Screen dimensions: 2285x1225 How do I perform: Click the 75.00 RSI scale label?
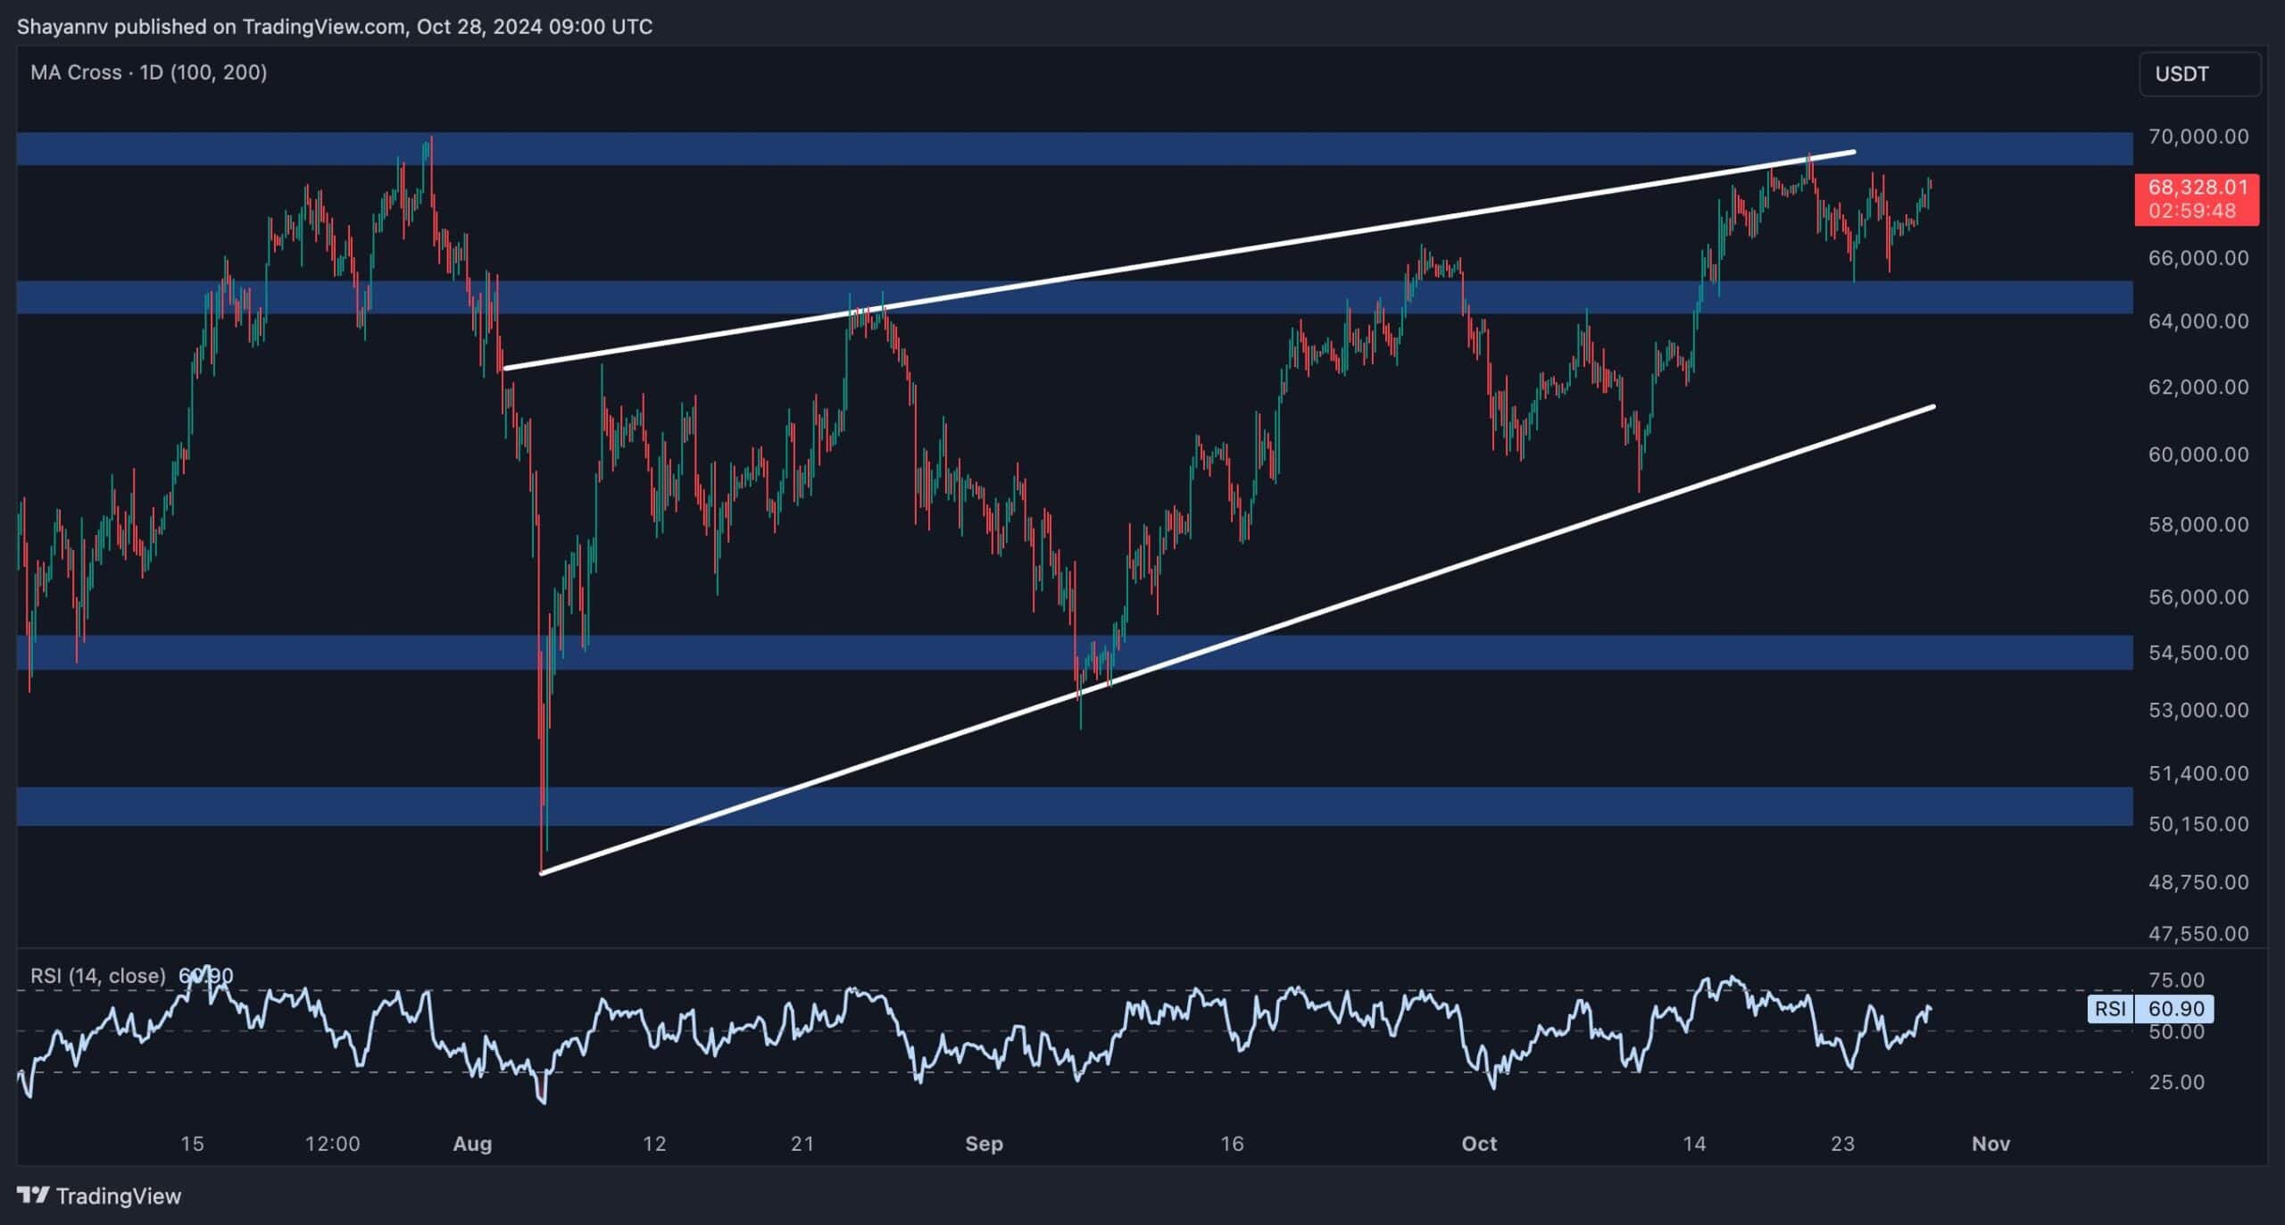[2177, 980]
